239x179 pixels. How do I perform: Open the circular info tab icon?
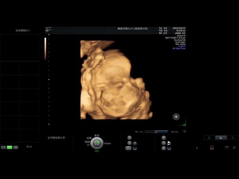click(233, 138)
